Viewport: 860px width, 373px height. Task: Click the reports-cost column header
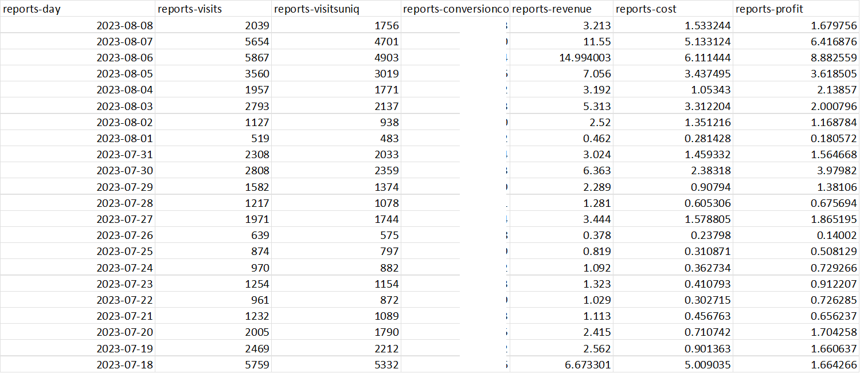(673, 9)
